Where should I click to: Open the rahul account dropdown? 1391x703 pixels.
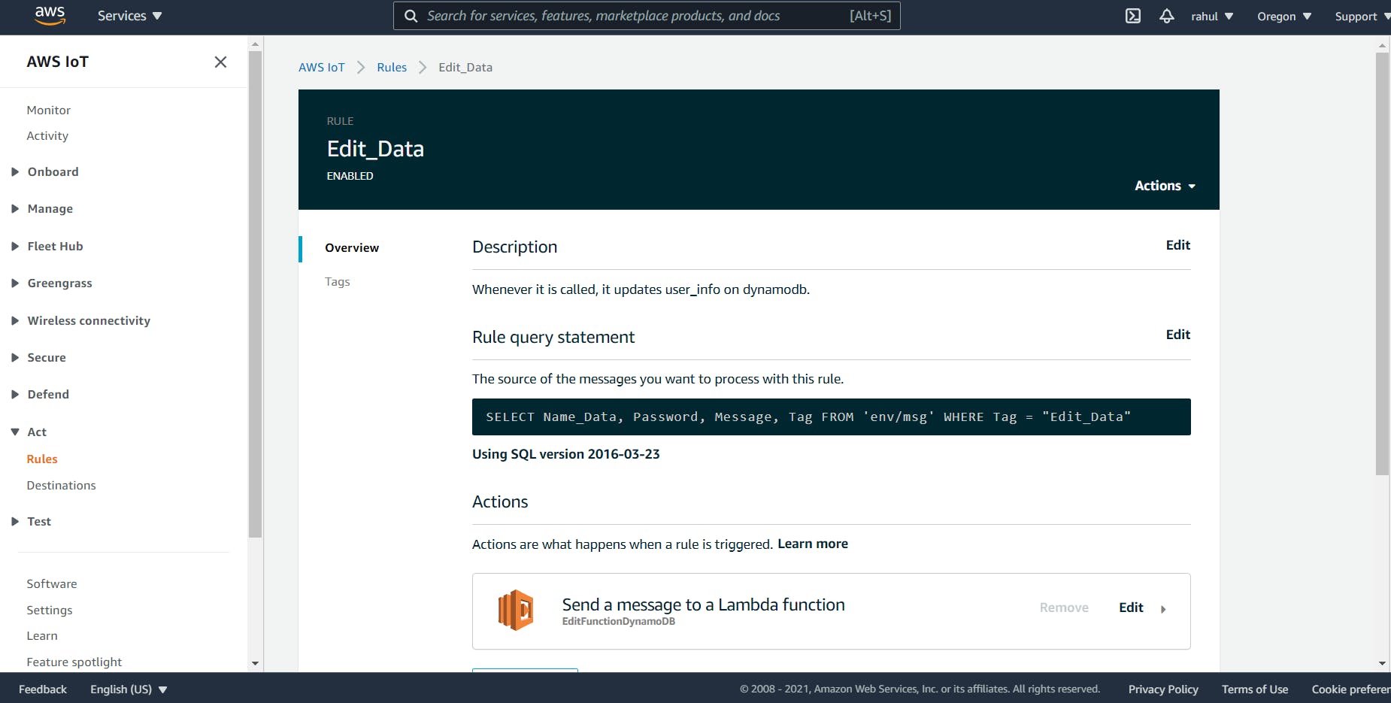(x=1212, y=17)
